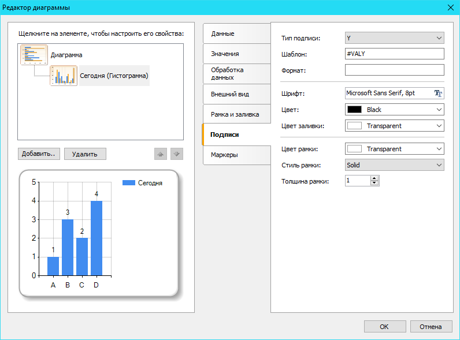The width and height of the screenshot is (460, 340).
Task: Decrease the Толщина рамки value
Action: (x=374, y=184)
